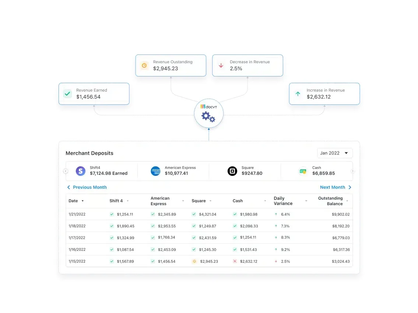418x313 pixels.
Task: Click the green up arrow beside 9.2% variance
Action: [x=276, y=250]
